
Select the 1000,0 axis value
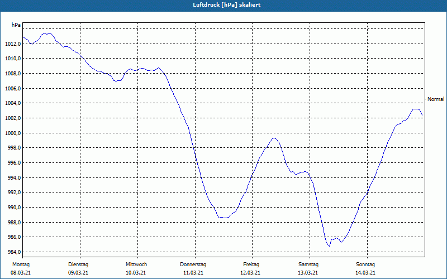coord(13,133)
